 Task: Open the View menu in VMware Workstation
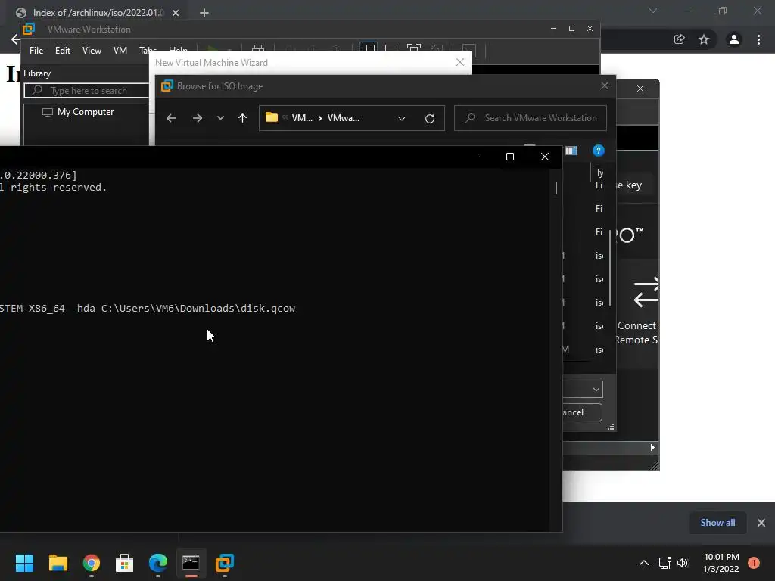click(92, 51)
